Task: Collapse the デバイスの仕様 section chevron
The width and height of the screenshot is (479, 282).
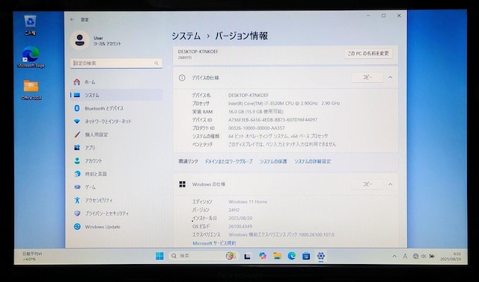Action: tap(390, 78)
